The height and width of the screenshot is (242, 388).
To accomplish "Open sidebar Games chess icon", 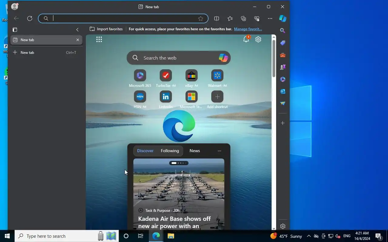I will (283, 67).
